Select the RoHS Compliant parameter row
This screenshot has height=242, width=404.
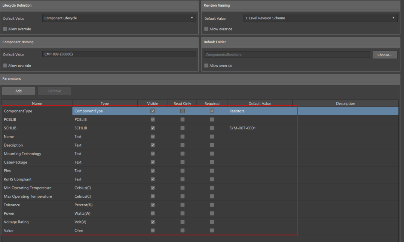(200, 179)
